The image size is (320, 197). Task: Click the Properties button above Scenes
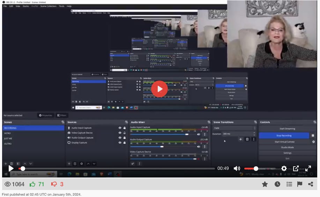click(x=45, y=115)
